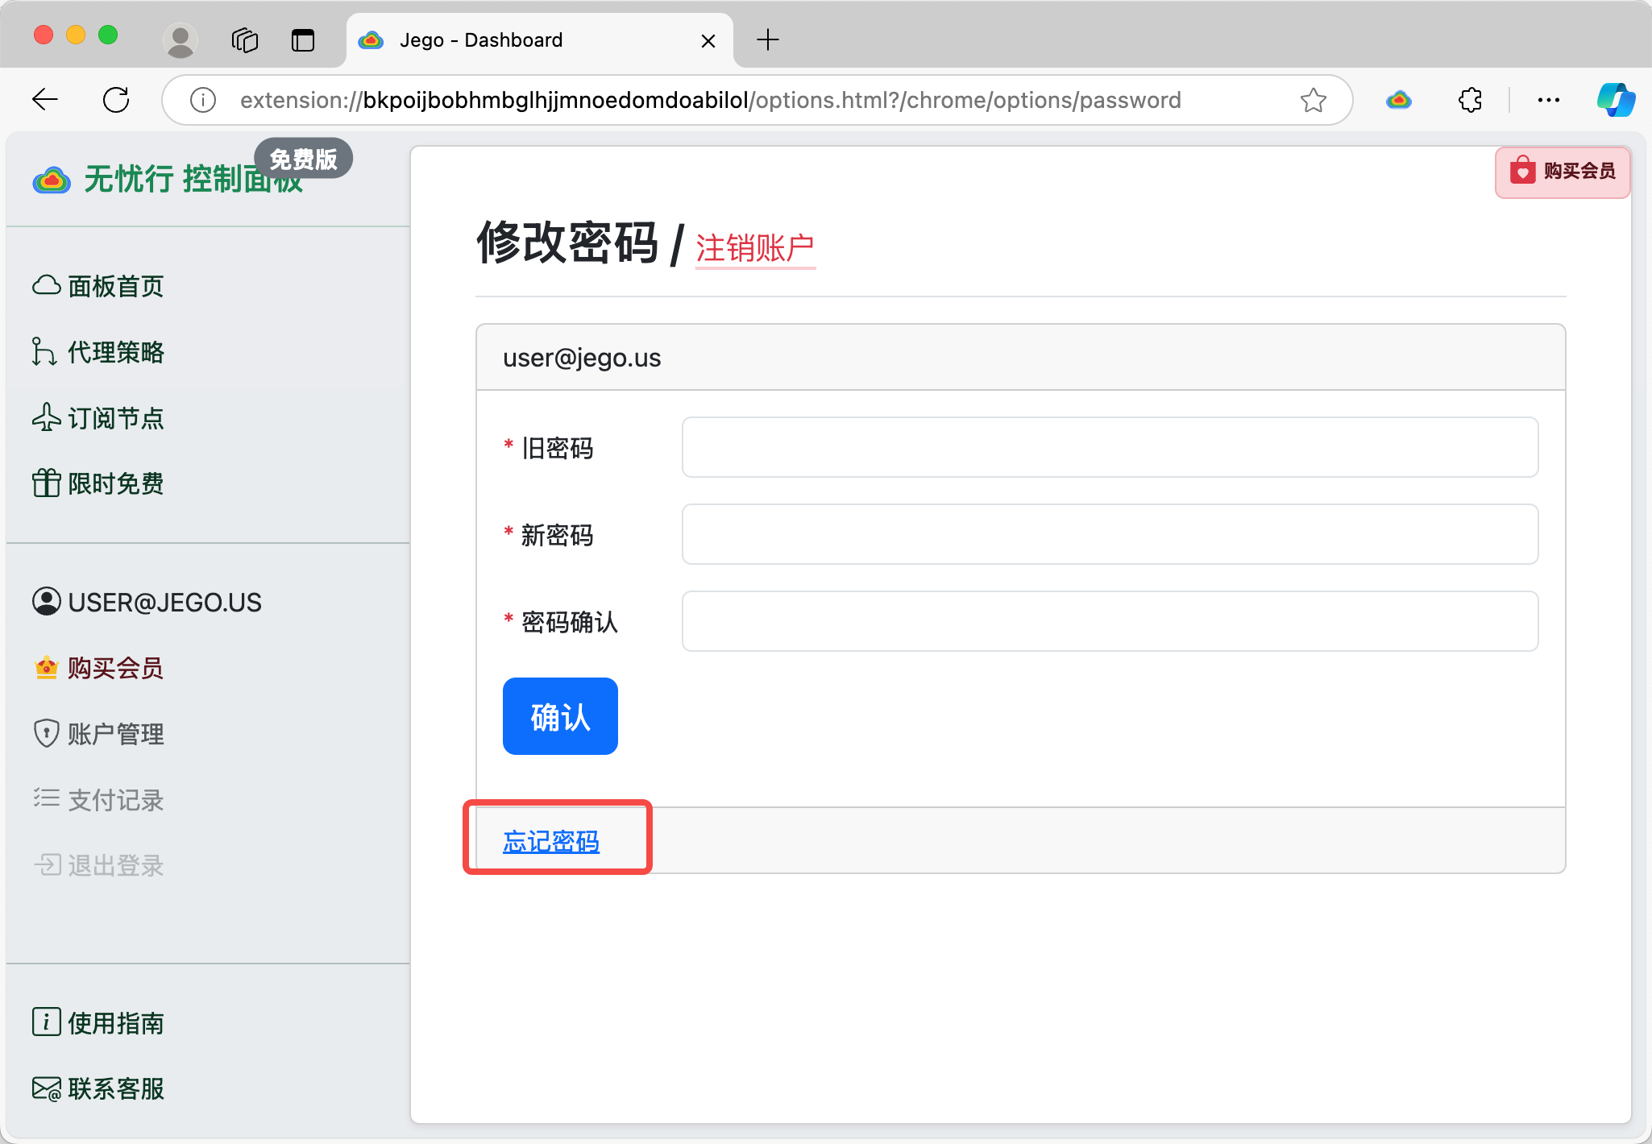Viewport: 1652px width, 1144px height.
Task: Click the pink 购买会员 button at the top right
Action: [x=1562, y=171]
